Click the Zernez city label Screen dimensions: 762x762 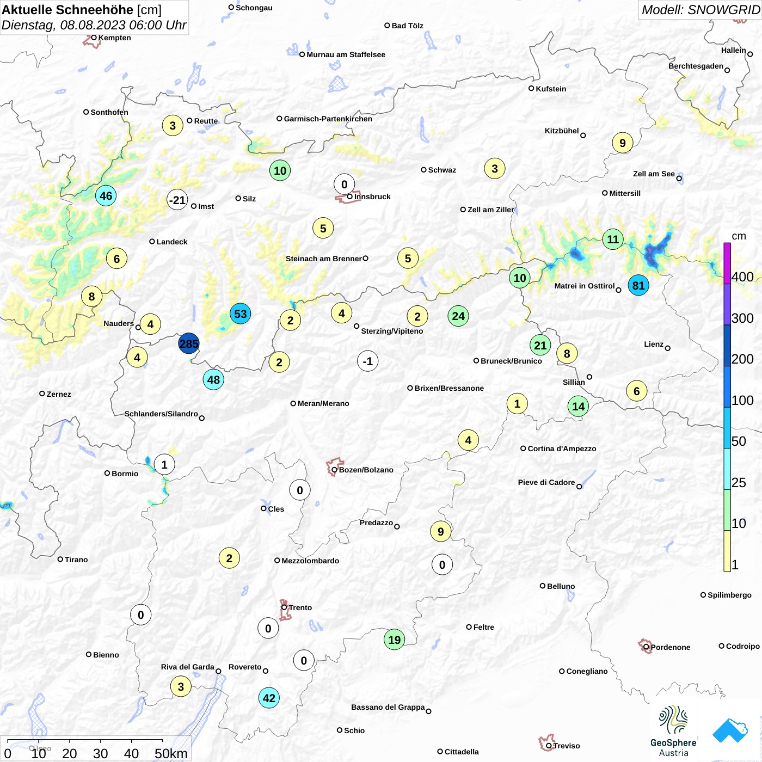click(59, 394)
